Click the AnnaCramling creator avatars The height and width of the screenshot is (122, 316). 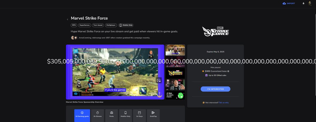(x=74, y=38)
